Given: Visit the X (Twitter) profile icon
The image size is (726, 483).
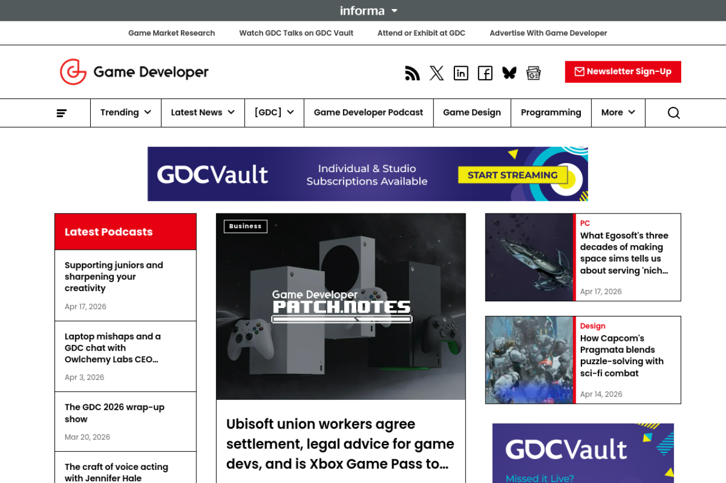Looking at the screenshot, I should tap(437, 73).
